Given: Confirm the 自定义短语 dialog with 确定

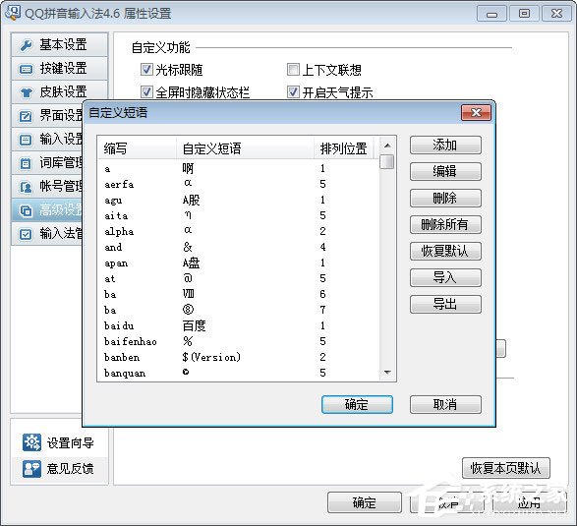Looking at the screenshot, I should [x=357, y=404].
